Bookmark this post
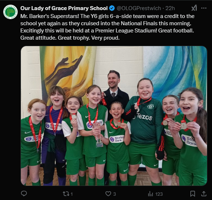This screenshot has width=212, height=200. [x=193, y=194]
